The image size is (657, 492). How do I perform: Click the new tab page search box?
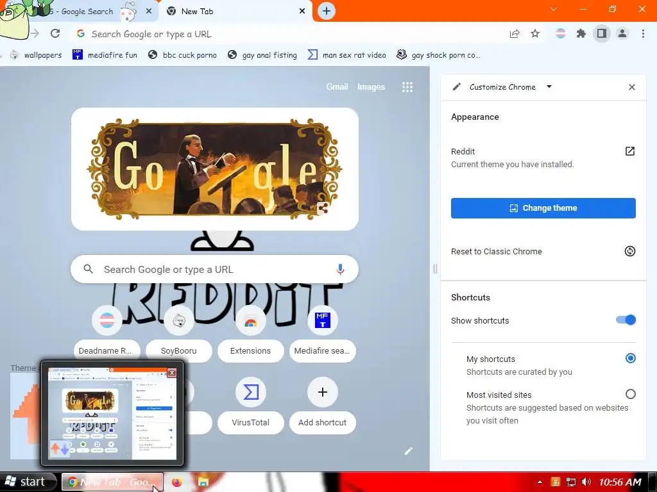point(214,269)
